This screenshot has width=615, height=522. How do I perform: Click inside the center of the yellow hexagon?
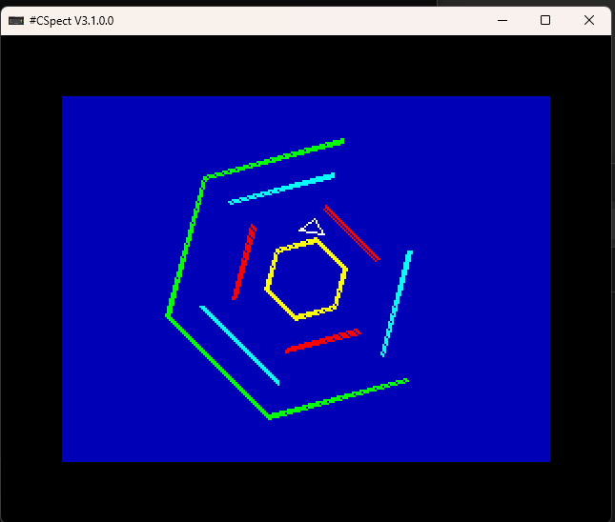pos(306,279)
